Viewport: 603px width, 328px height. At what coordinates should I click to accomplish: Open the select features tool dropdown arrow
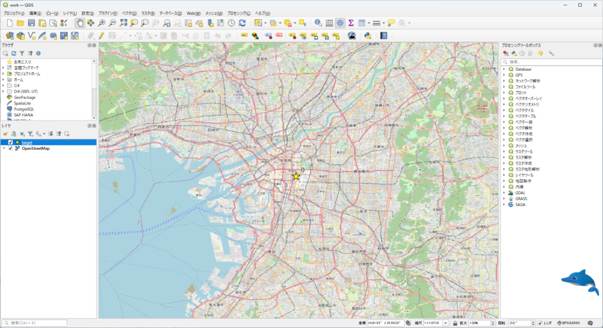tap(266, 24)
